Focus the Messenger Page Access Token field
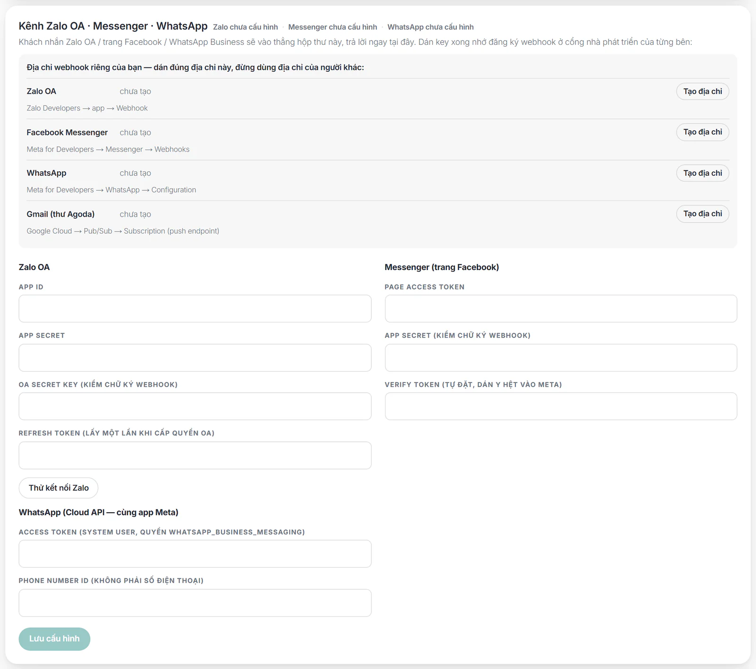The width and height of the screenshot is (756, 669). pyautogui.click(x=561, y=309)
